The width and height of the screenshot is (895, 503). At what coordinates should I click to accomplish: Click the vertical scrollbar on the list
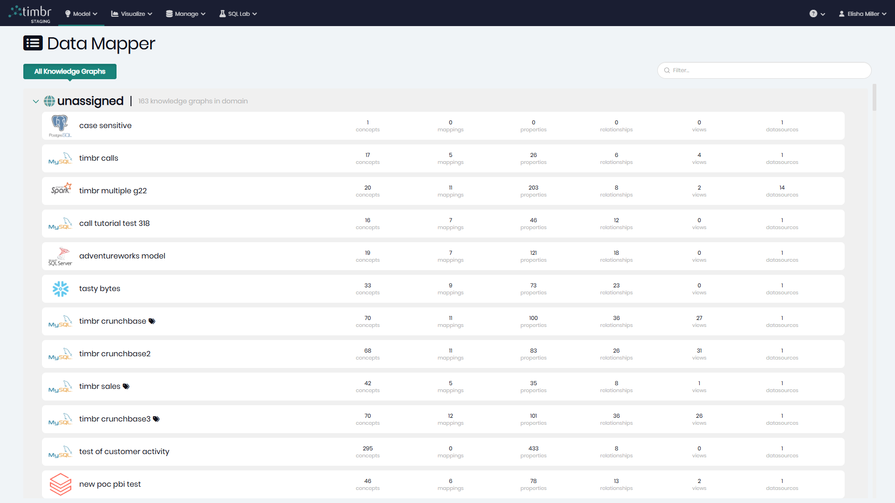(874, 98)
